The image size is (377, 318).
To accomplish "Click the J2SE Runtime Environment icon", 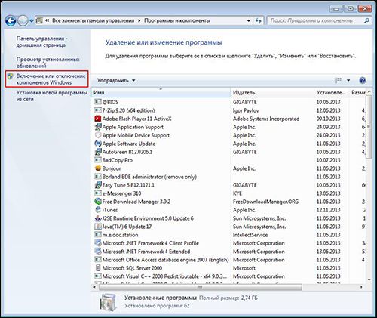I will (98, 218).
